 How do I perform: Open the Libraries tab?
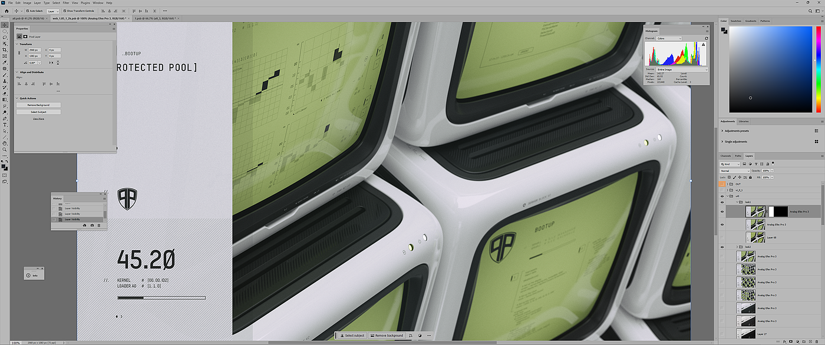[x=744, y=121]
